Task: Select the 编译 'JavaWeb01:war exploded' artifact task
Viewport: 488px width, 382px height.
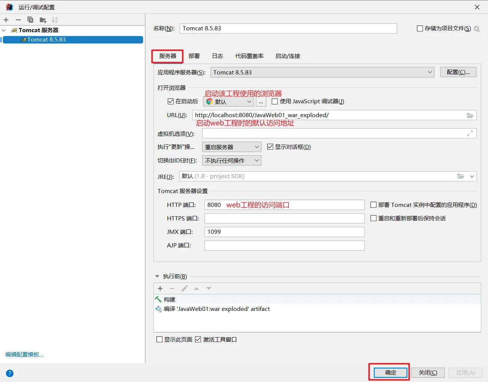Action: point(317,309)
